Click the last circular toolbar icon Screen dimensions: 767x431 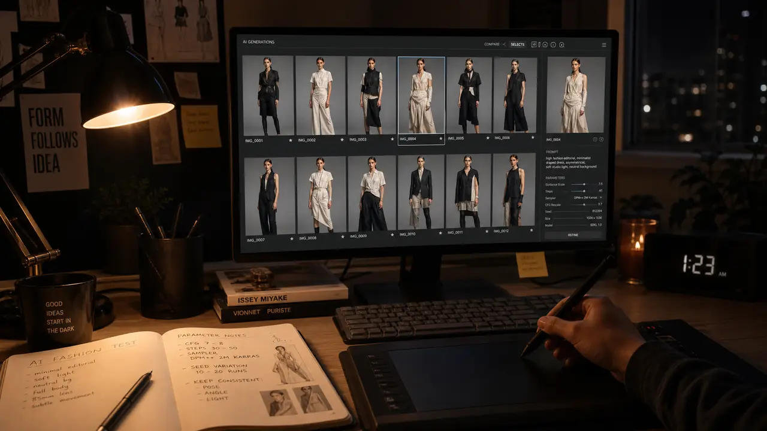click(561, 45)
